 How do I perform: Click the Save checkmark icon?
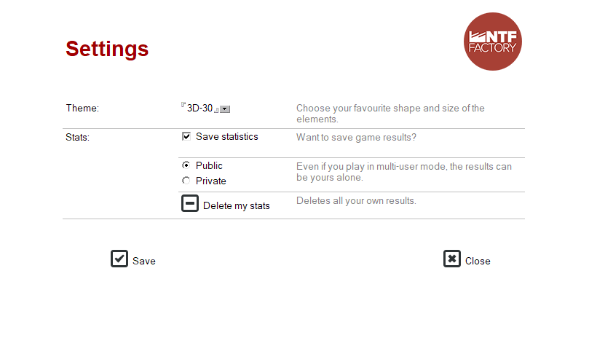coord(119,259)
